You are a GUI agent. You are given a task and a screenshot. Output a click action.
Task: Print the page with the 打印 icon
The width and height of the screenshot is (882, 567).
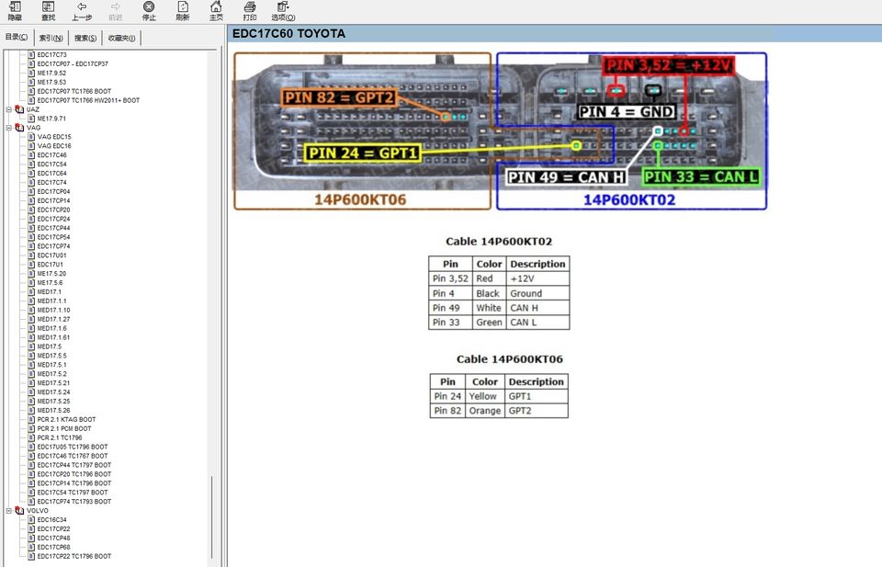pos(250,11)
